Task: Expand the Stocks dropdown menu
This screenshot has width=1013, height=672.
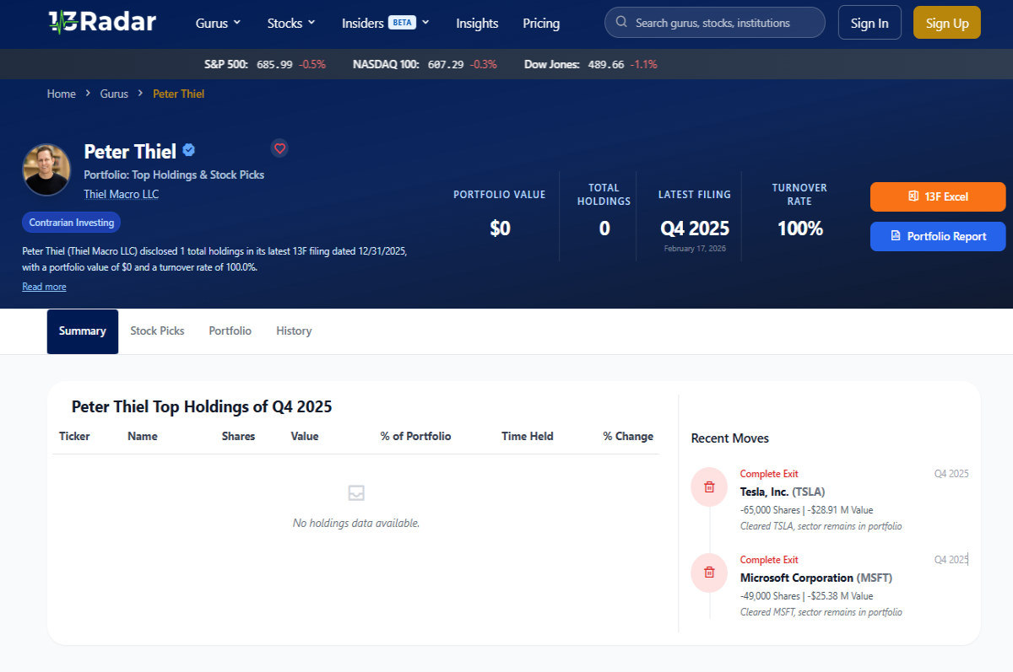Action: (291, 23)
